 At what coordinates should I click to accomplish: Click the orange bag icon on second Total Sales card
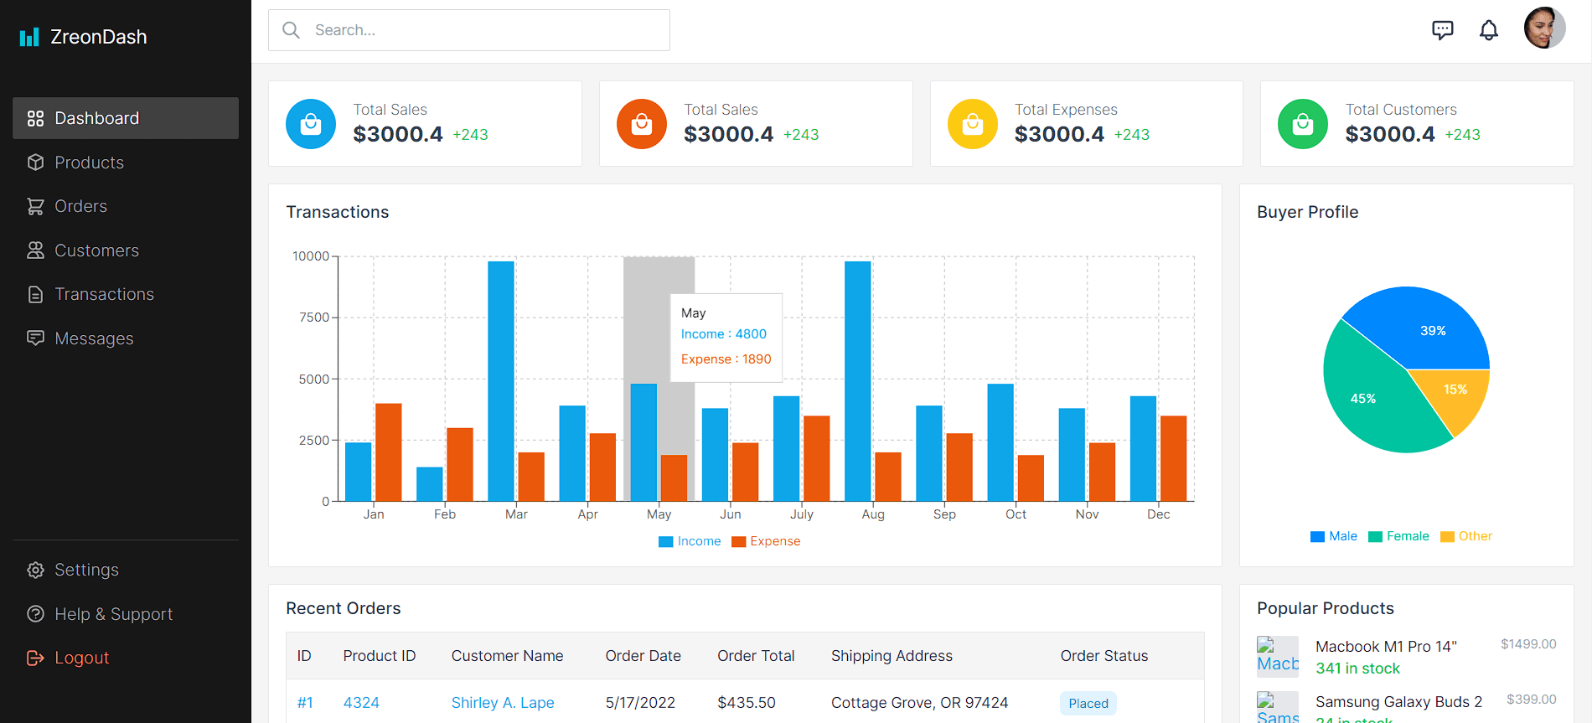pos(642,124)
